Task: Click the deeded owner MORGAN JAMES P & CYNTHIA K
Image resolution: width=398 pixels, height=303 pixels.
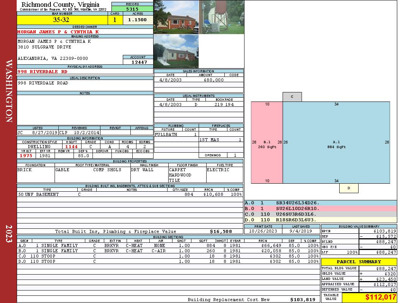Action: [58, 32]
